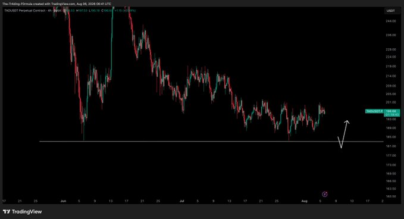Click the 224.00 price axis label
This screenshot has height=219, width=404.
pos(390,57)
